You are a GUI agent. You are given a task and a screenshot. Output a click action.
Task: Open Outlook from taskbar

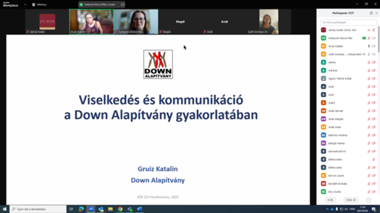[101, 209]
